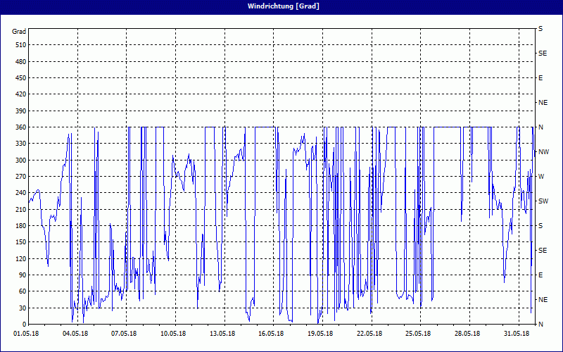
Task: Select the N compass label beside the 360 gridline
Action: pos(540,127)
